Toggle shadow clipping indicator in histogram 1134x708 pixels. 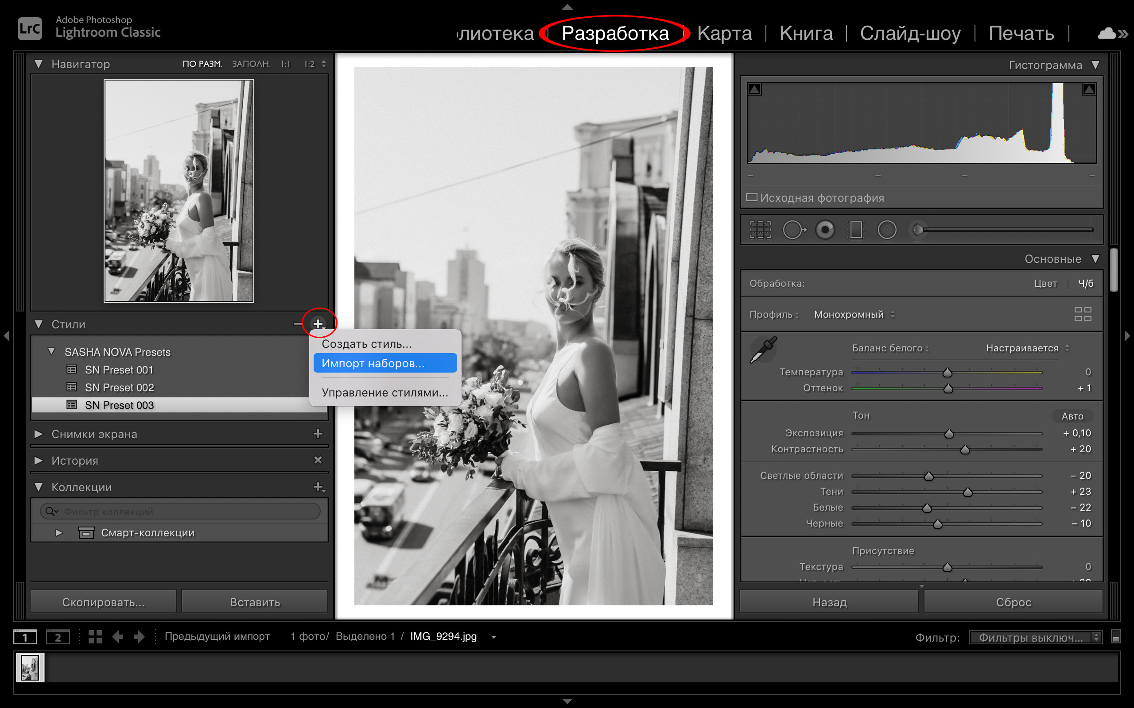(754, 89)
